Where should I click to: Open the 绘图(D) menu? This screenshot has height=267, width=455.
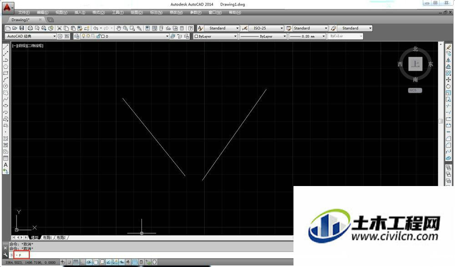point(136,12)
